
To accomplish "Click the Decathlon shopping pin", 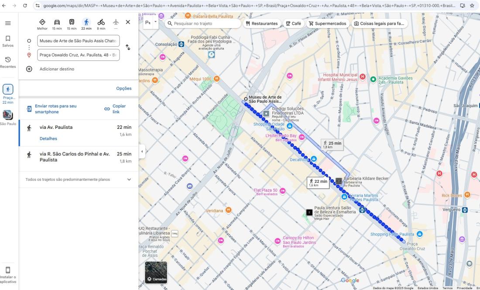I will point(314,159).
